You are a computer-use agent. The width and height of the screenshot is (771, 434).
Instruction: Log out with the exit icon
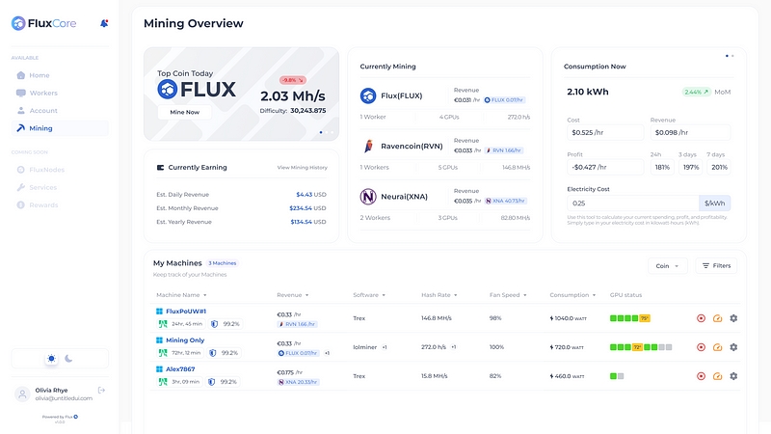coord(101,391)
